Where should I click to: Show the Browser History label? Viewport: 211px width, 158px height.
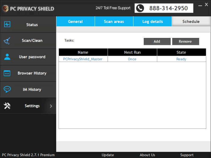(32, 73)
